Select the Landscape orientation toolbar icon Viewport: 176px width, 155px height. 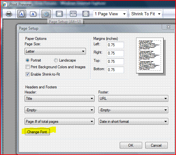coord(33,14)
